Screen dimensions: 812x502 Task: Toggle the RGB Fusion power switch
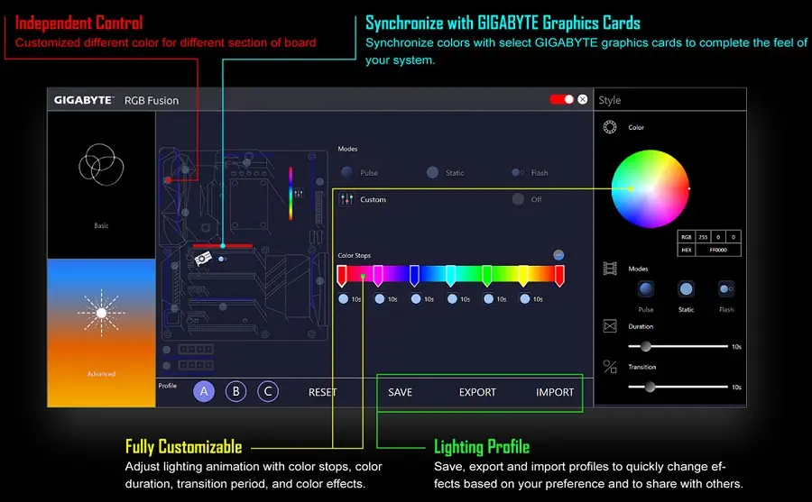point(562,99)
